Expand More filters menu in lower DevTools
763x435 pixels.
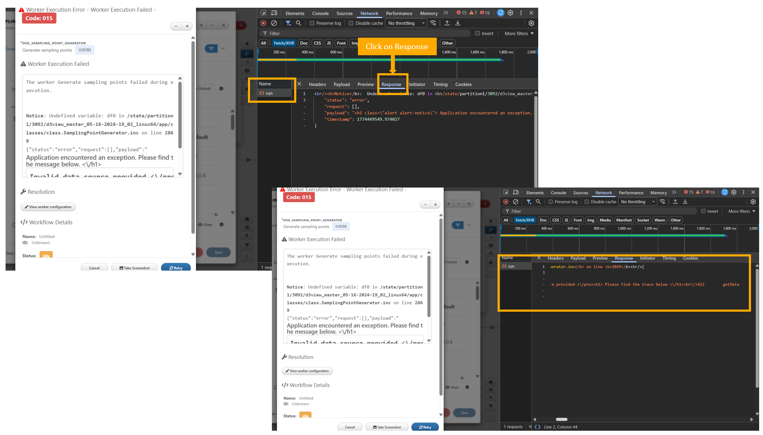[742, 211]
